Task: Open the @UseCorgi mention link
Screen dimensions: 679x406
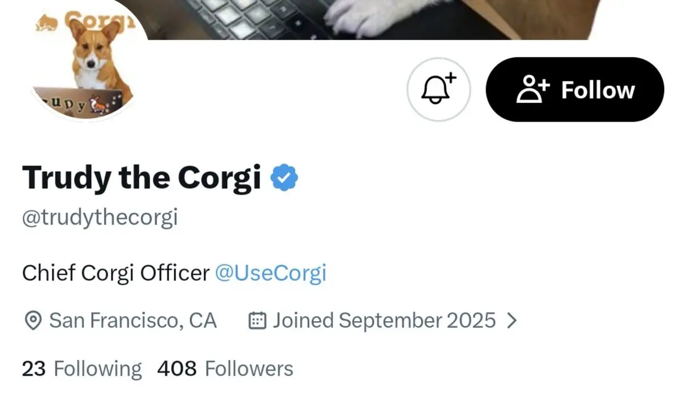Action: click(270, 273)
